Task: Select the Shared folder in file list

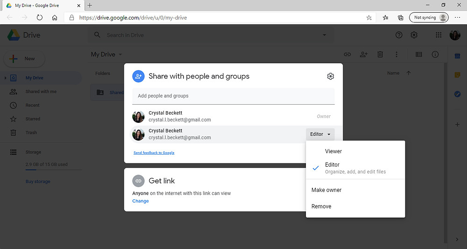Action: 107,92
